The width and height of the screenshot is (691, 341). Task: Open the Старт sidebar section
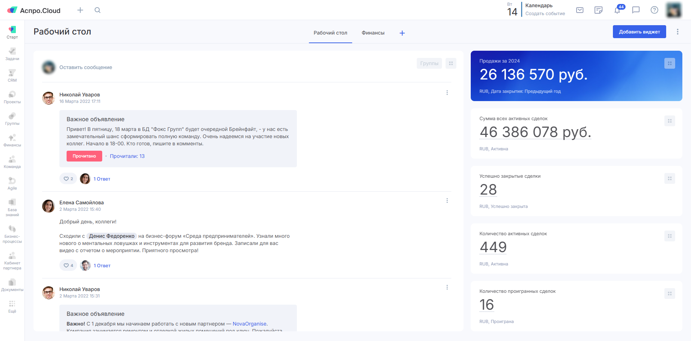[12, 32]
